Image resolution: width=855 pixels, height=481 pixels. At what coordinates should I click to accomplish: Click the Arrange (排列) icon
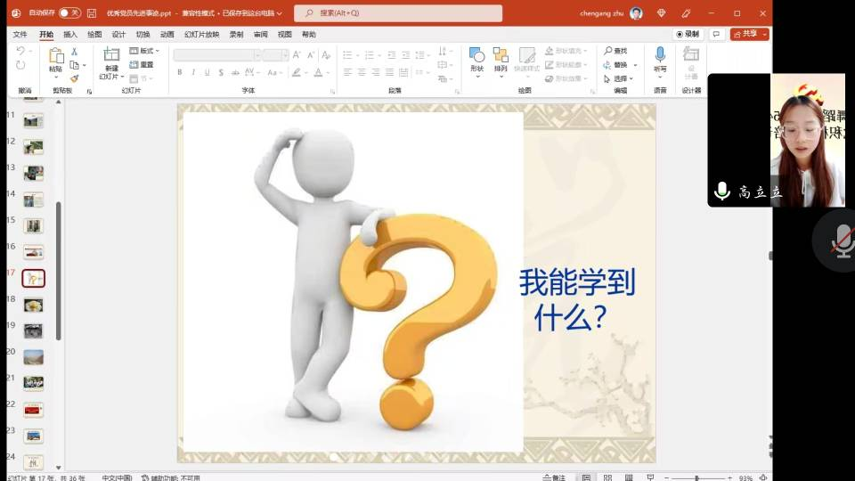pos(501,60)
